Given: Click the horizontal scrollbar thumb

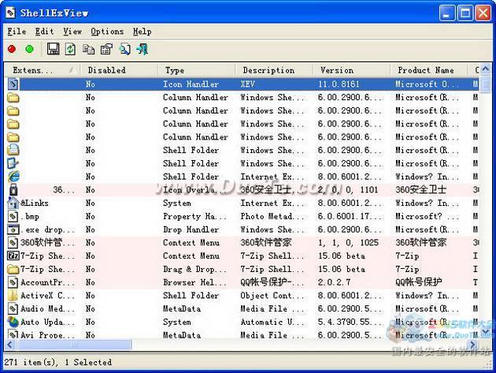Looking at the screenshot, I should 74,344.
